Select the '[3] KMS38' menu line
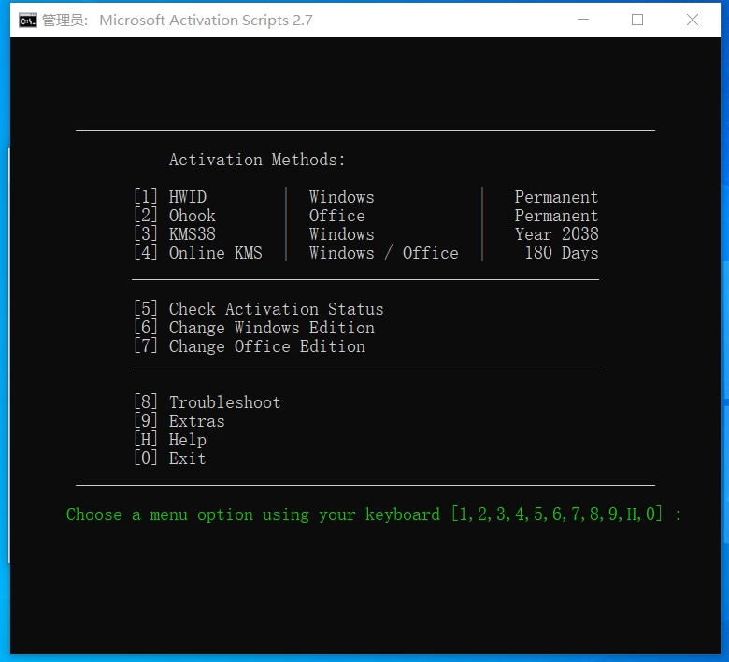This screenshot has height=662, width=729. 175,234
